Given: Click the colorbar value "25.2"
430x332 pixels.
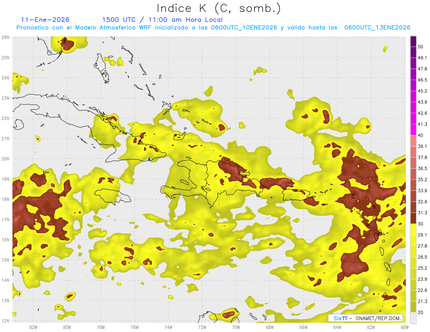Looking at the screenshot, I should tap(422, 268).
